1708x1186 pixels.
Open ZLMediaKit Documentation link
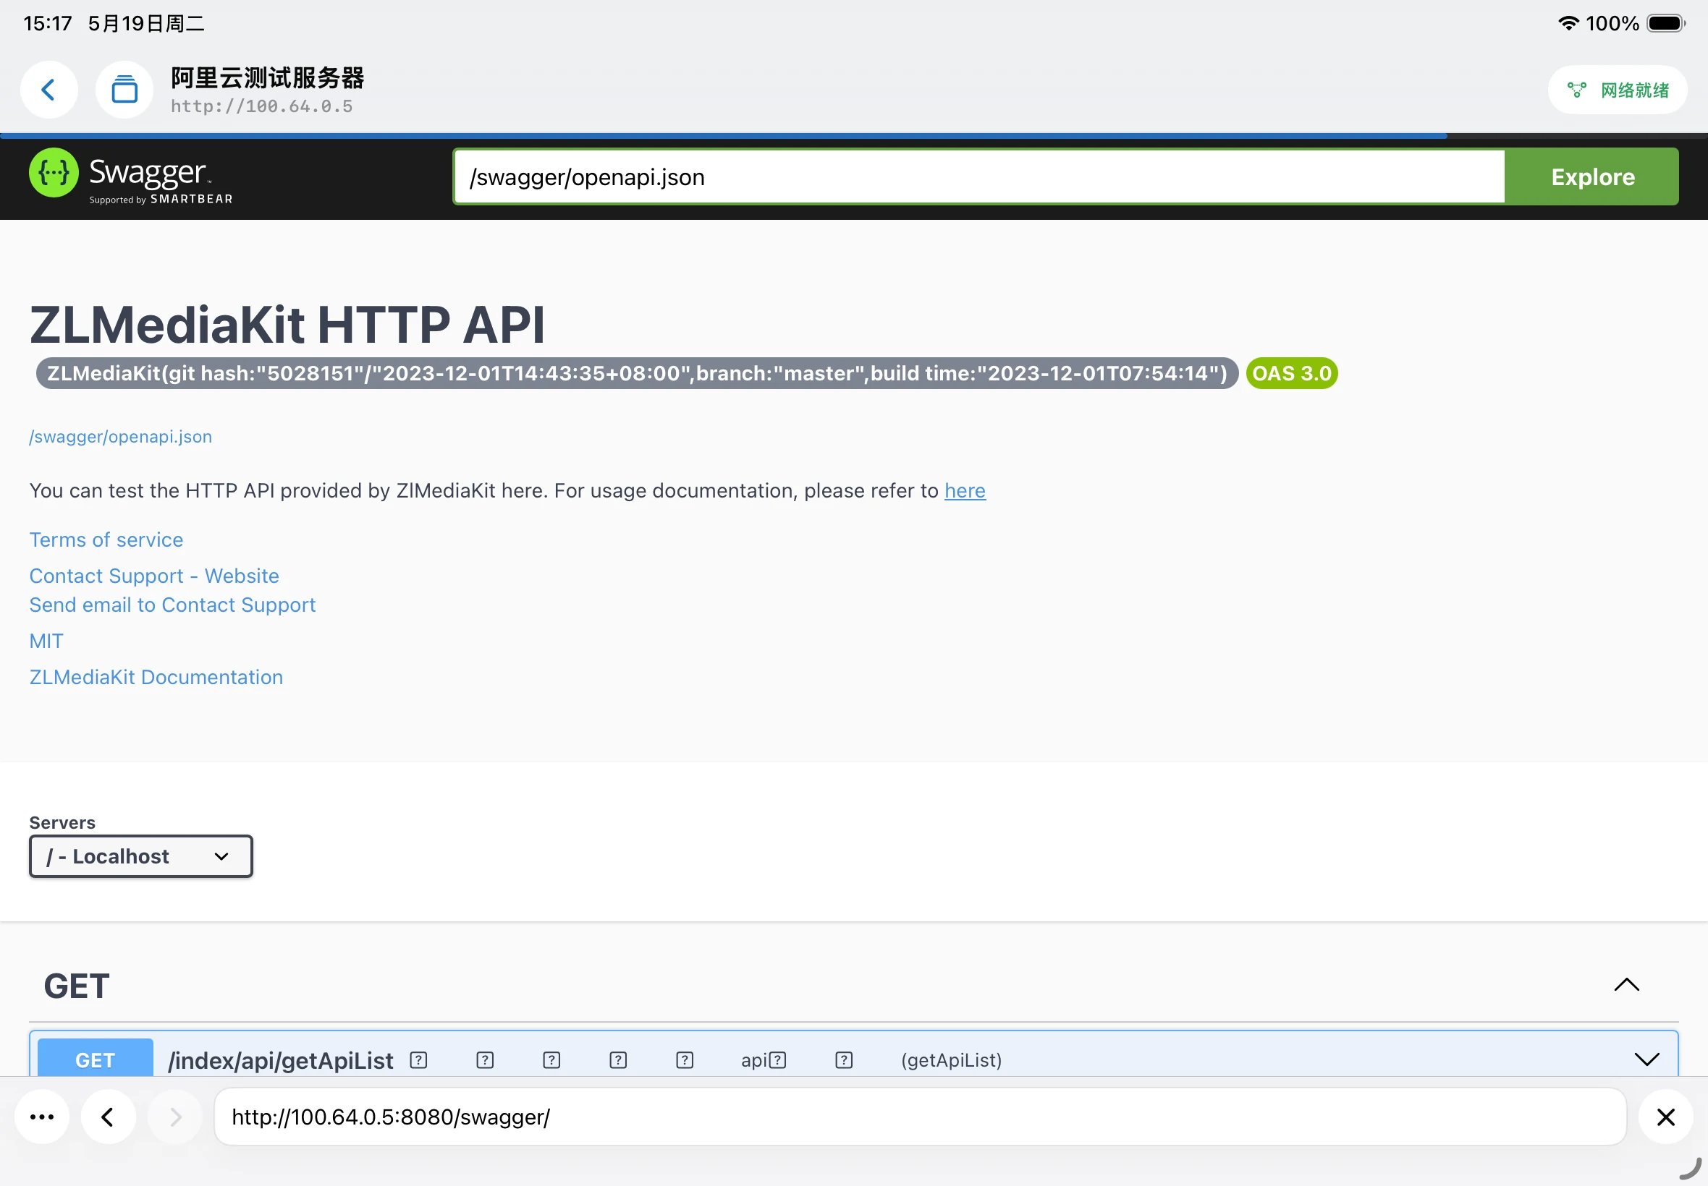[156, 677]
